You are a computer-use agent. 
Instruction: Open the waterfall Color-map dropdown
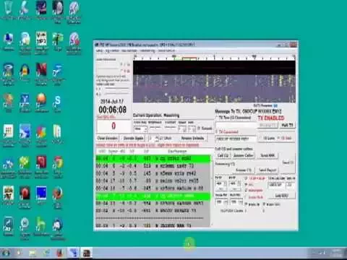(x=140, y=129)
